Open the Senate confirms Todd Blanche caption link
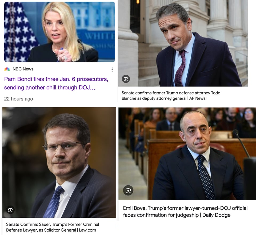This screenshot has width=256, height=235. (171, 95)
